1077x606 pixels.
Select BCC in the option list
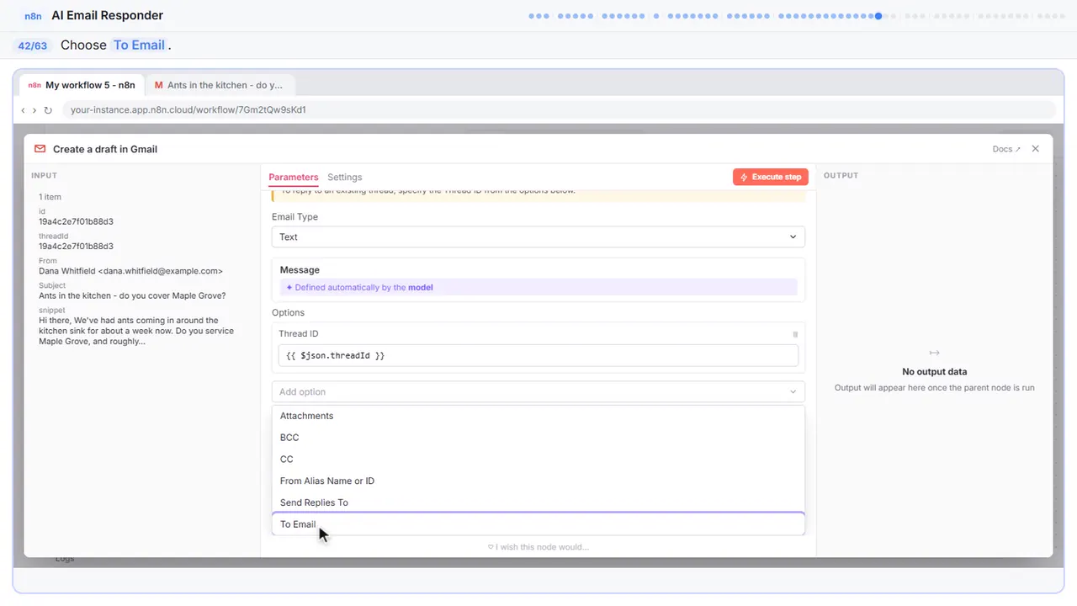tap(538, 438)
